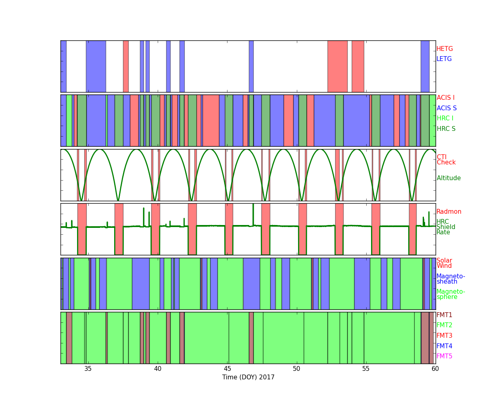Click the FMT5 legend label
Viewport: 484px width, 404px height.
pos(444,356)
